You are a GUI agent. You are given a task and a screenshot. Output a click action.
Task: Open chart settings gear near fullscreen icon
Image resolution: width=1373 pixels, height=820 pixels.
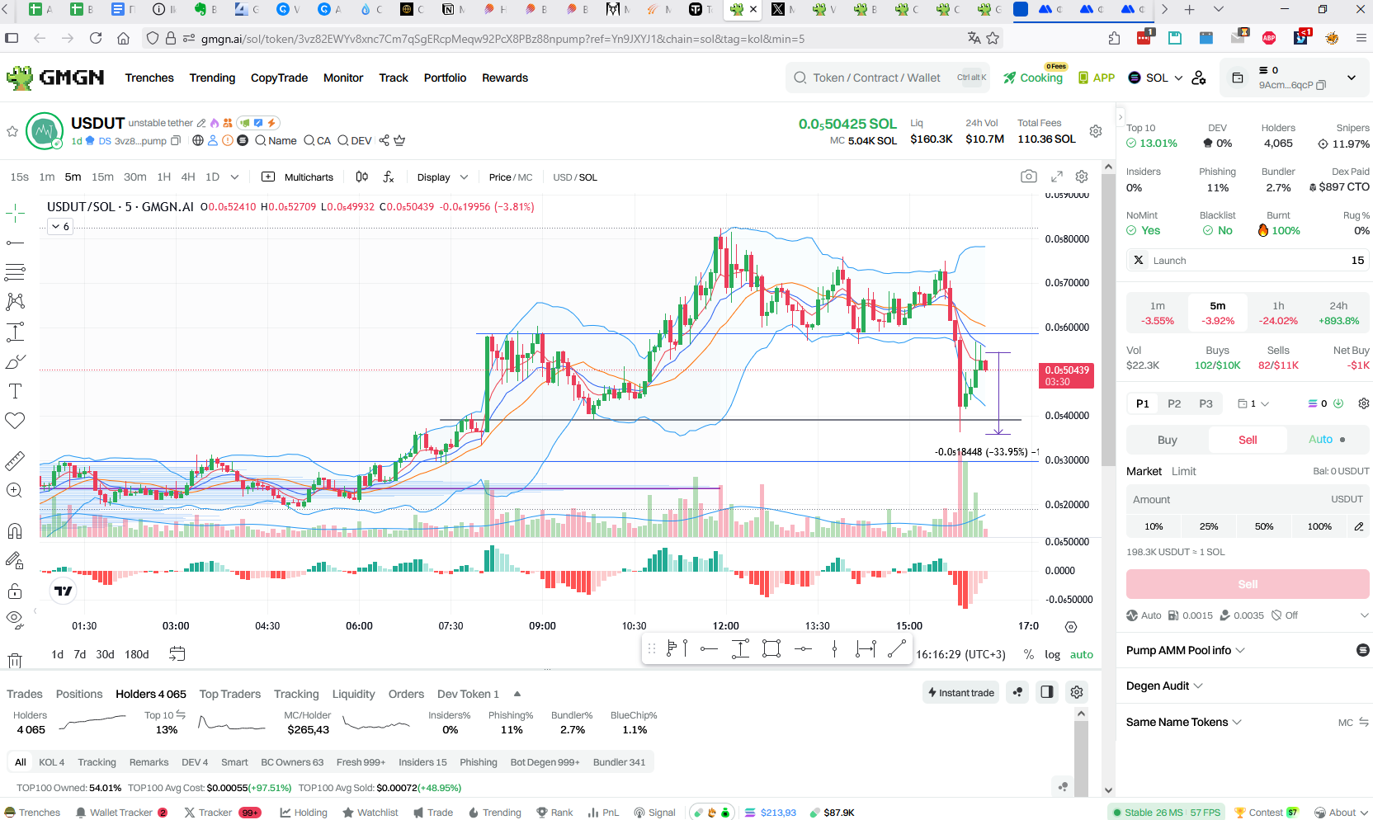click(1082, 177)
